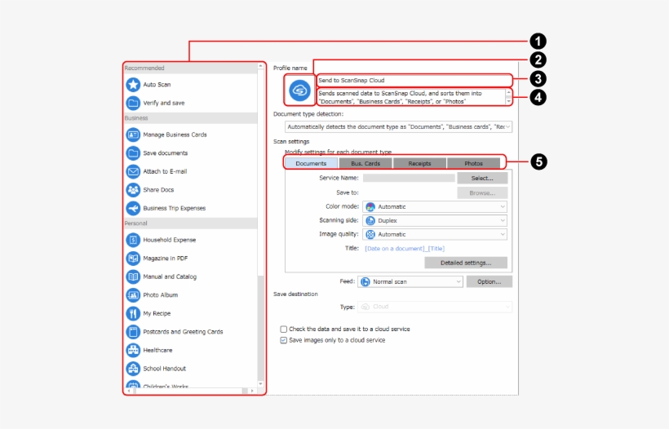Click the School Handout icon
Viewport: 669px width, 429px height.
(133, 369)
